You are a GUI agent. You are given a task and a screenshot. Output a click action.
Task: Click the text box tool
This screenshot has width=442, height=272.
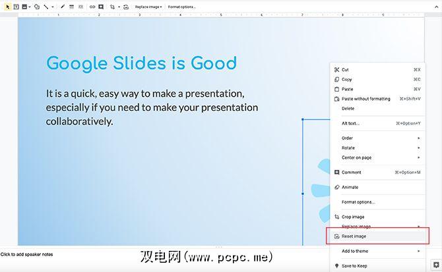pos(16,7)
